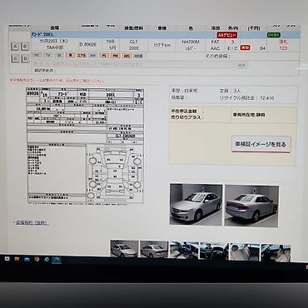The image size is (308, 308).
Task: Open the third interior thumbnail
Action: pos(183,251)
